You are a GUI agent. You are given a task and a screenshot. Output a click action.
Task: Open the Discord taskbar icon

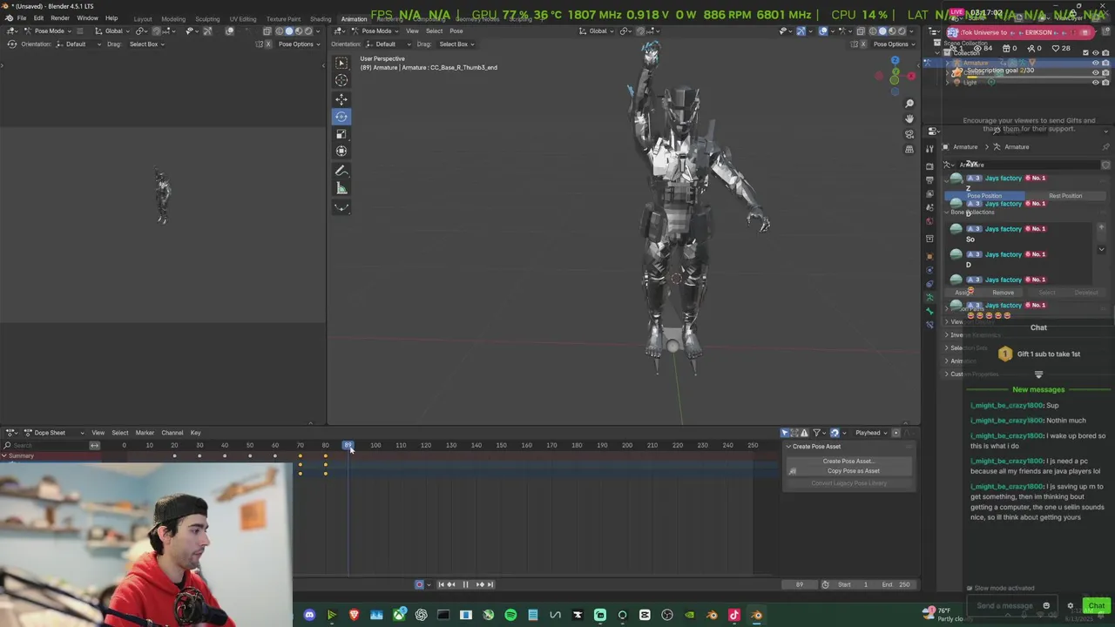pyautogui.click(x=309, y=616)
